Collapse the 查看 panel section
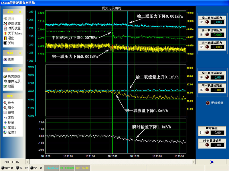 20,70
